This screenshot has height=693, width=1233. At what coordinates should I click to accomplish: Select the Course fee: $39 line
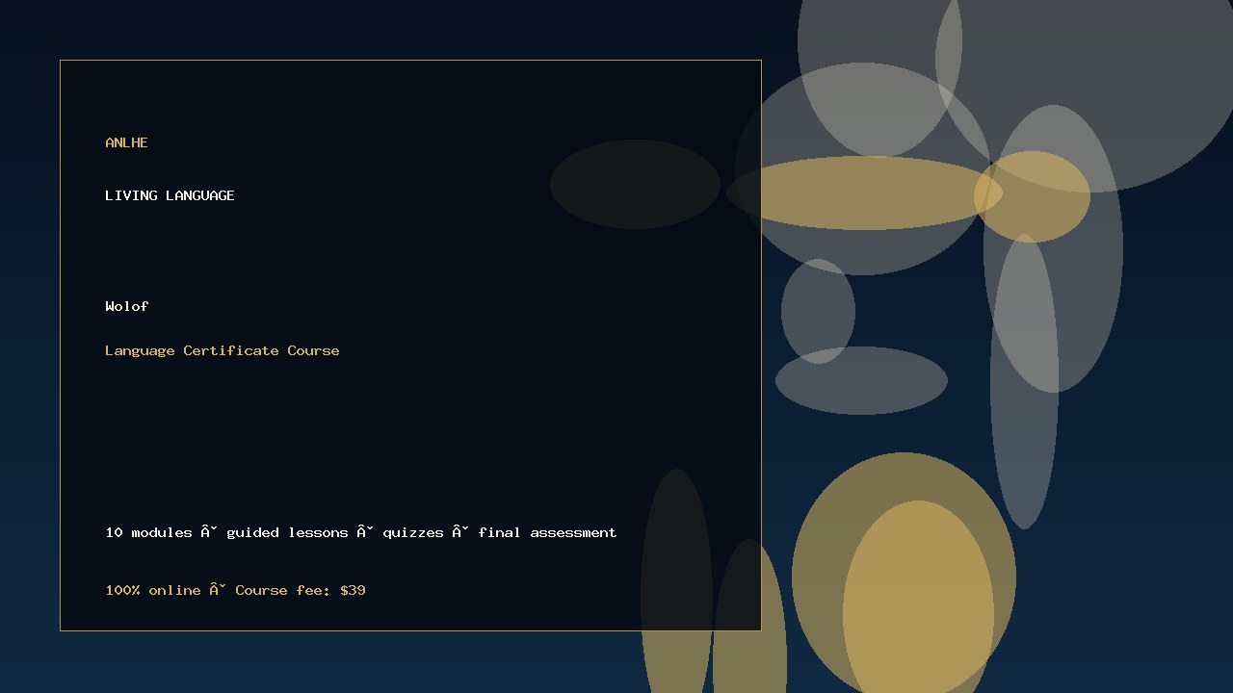pyautogui.click(x=235, y=590)
